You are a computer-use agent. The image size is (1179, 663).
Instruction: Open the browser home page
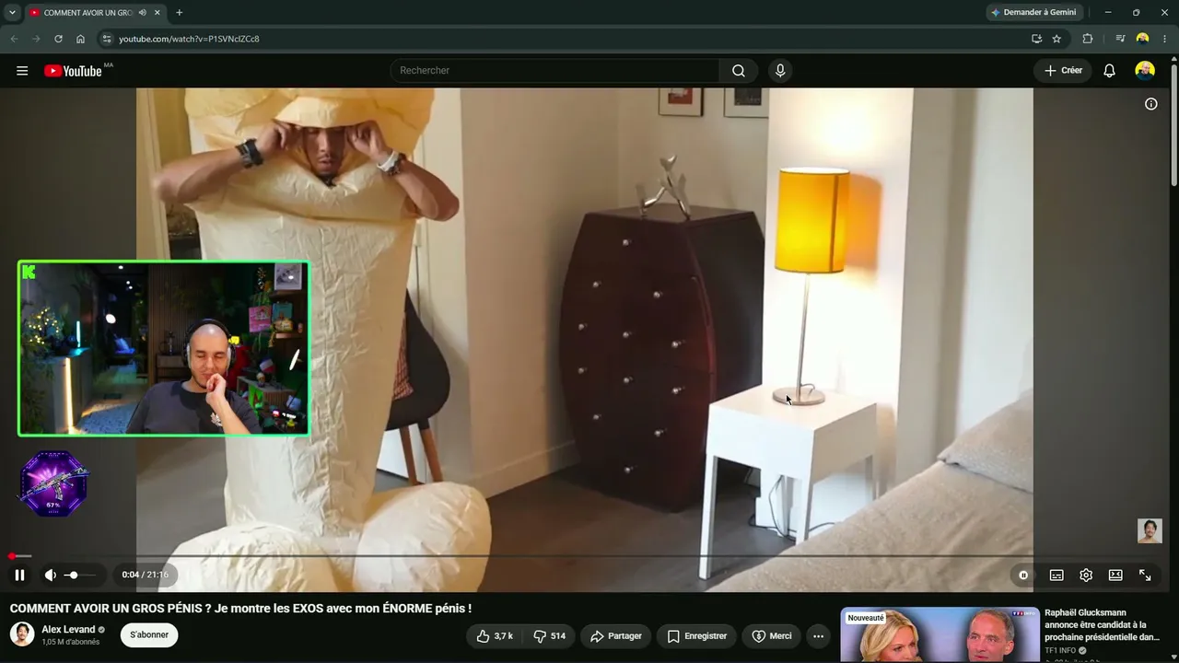pyautogui.click(x=80, y=39)
